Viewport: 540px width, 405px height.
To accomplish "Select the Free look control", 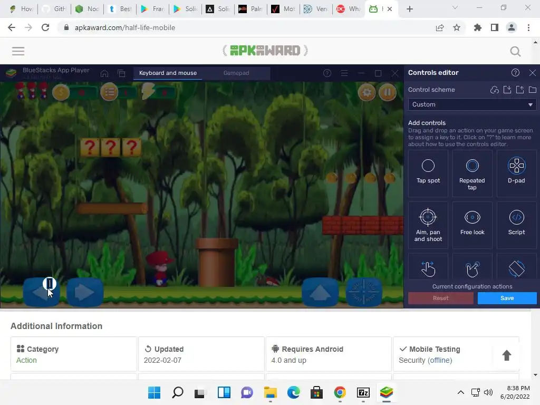I will pos(472,225).
